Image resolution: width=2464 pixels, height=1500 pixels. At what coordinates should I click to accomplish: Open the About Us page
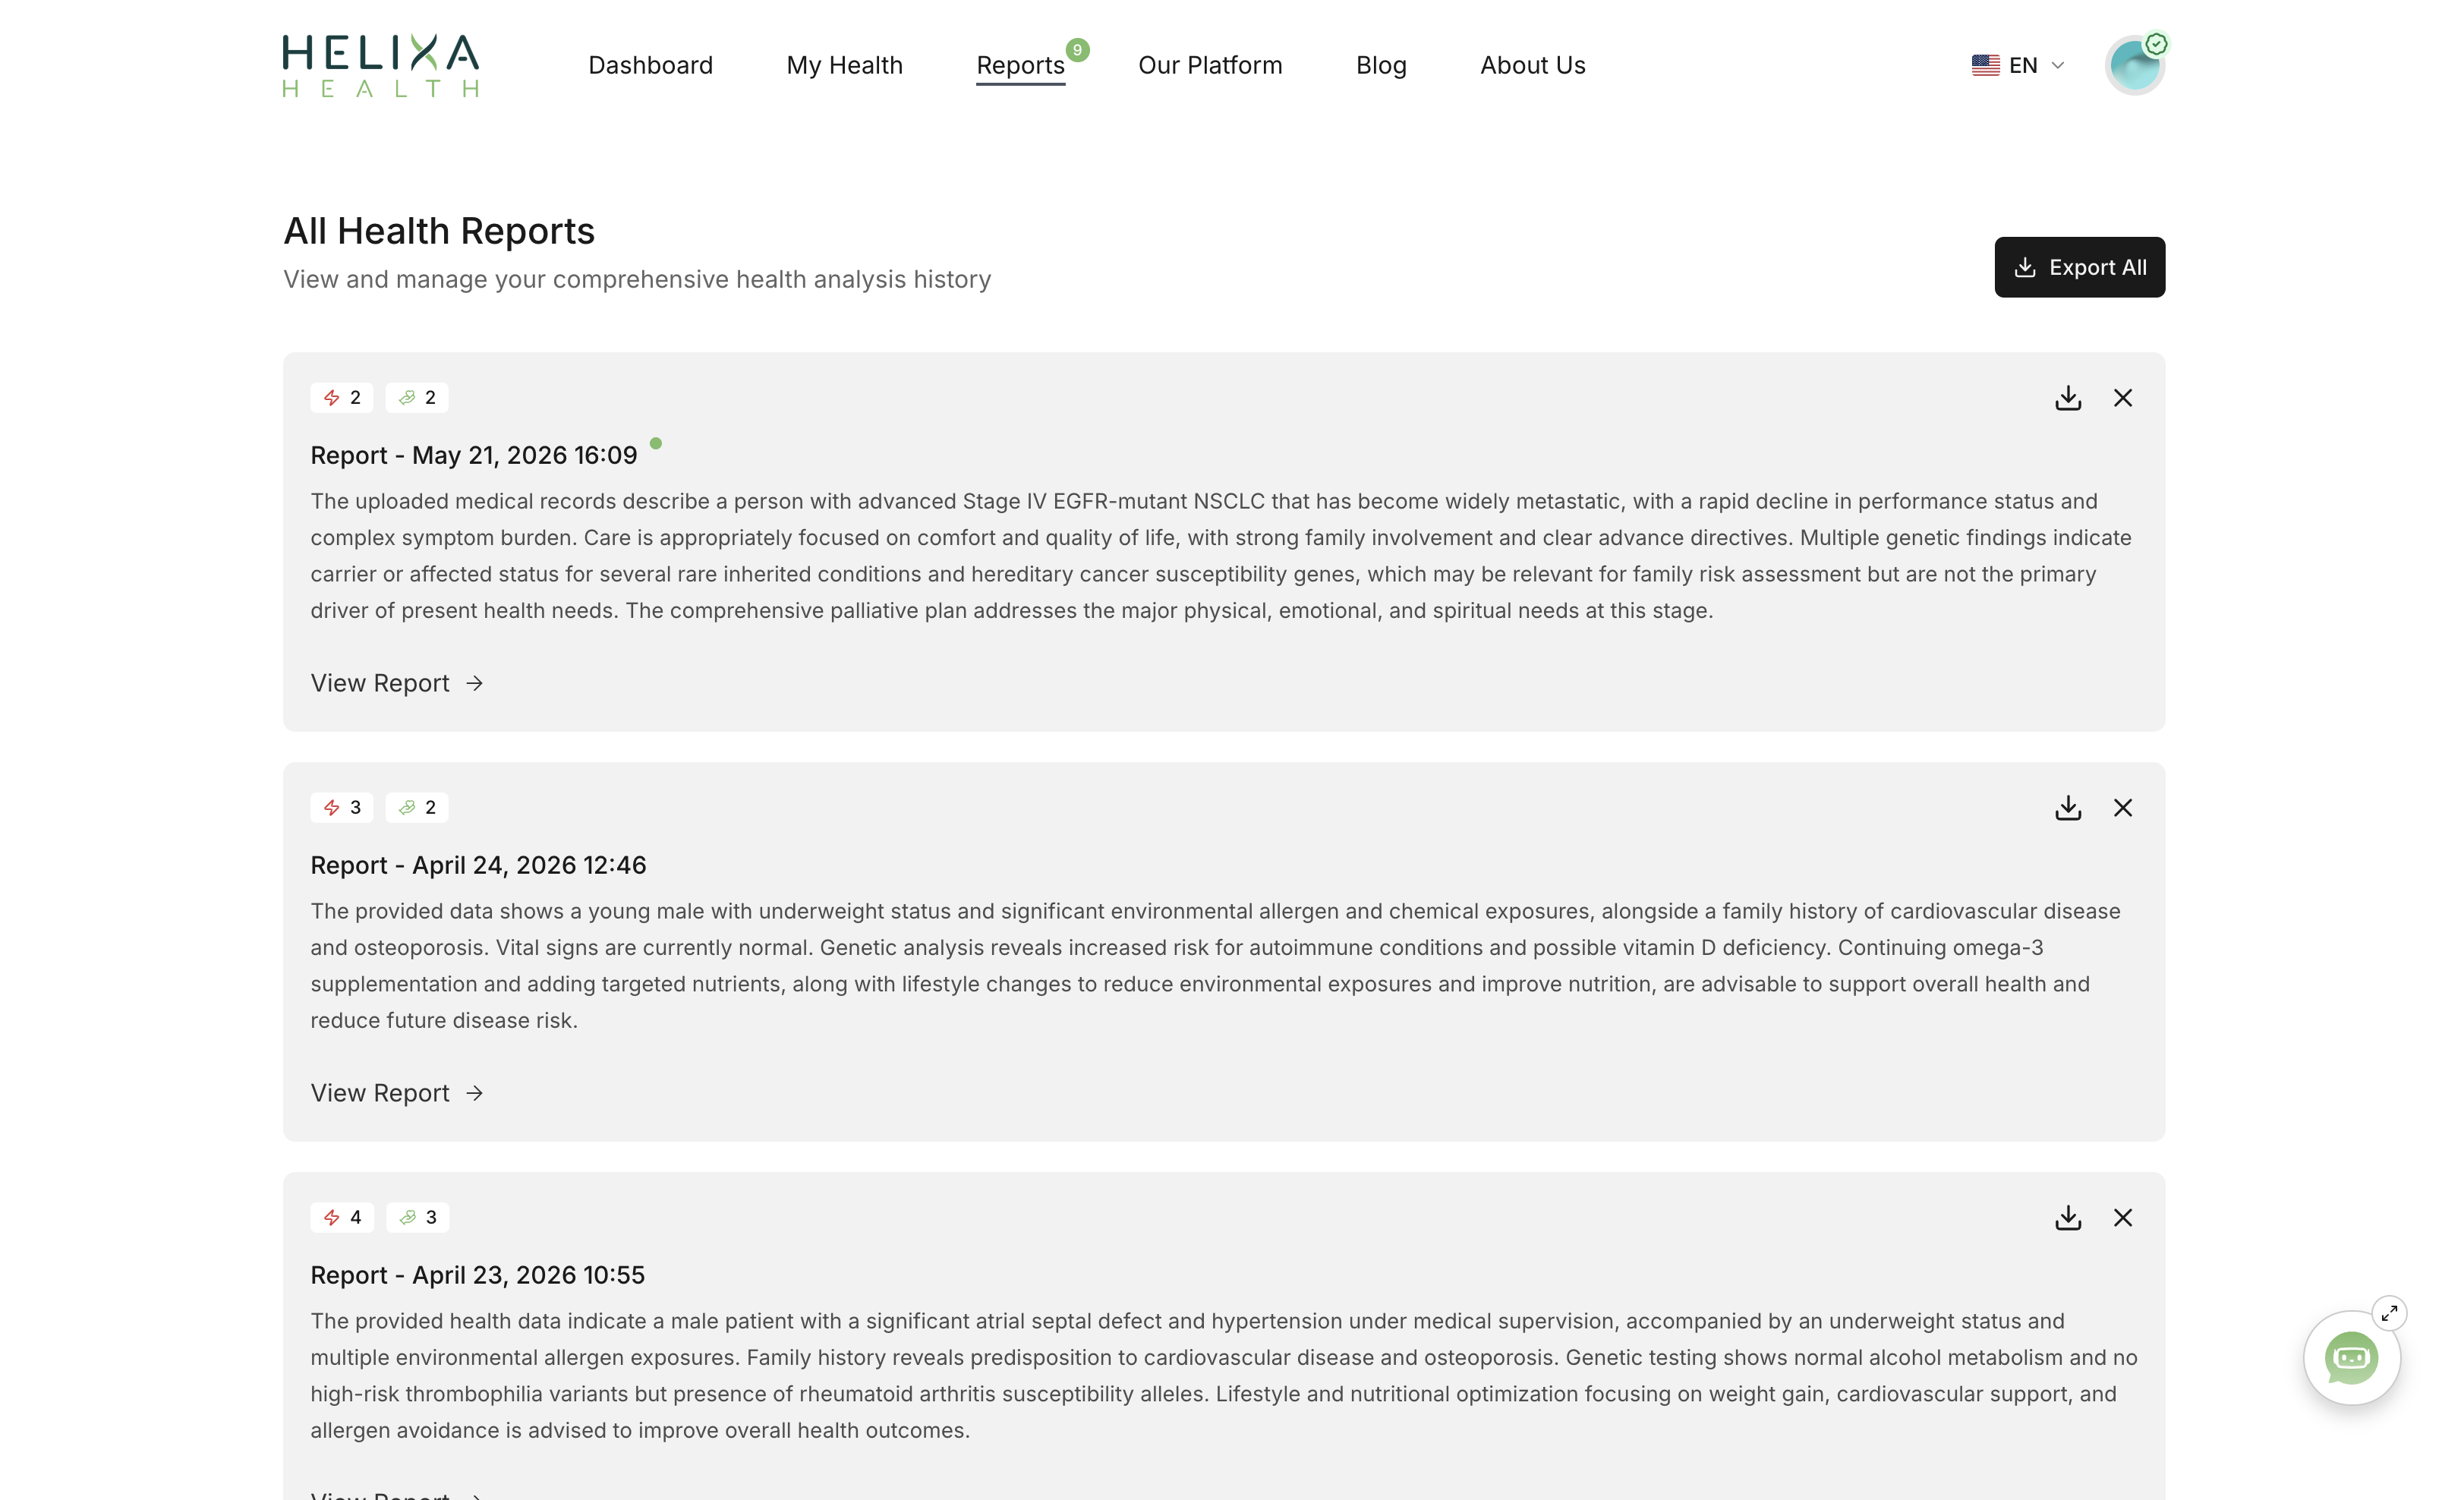(x=1532, y=65)
